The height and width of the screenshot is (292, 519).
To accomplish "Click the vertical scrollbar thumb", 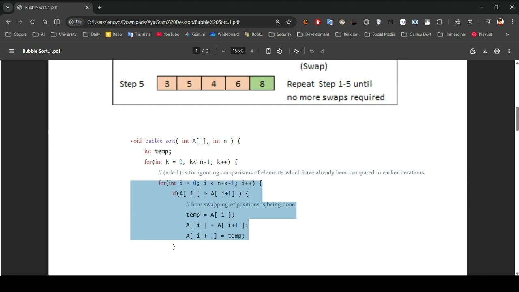I will click(517, 119).
